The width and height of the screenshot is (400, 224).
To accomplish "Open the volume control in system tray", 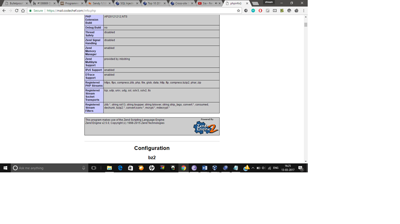I will [x=264, y=168].
